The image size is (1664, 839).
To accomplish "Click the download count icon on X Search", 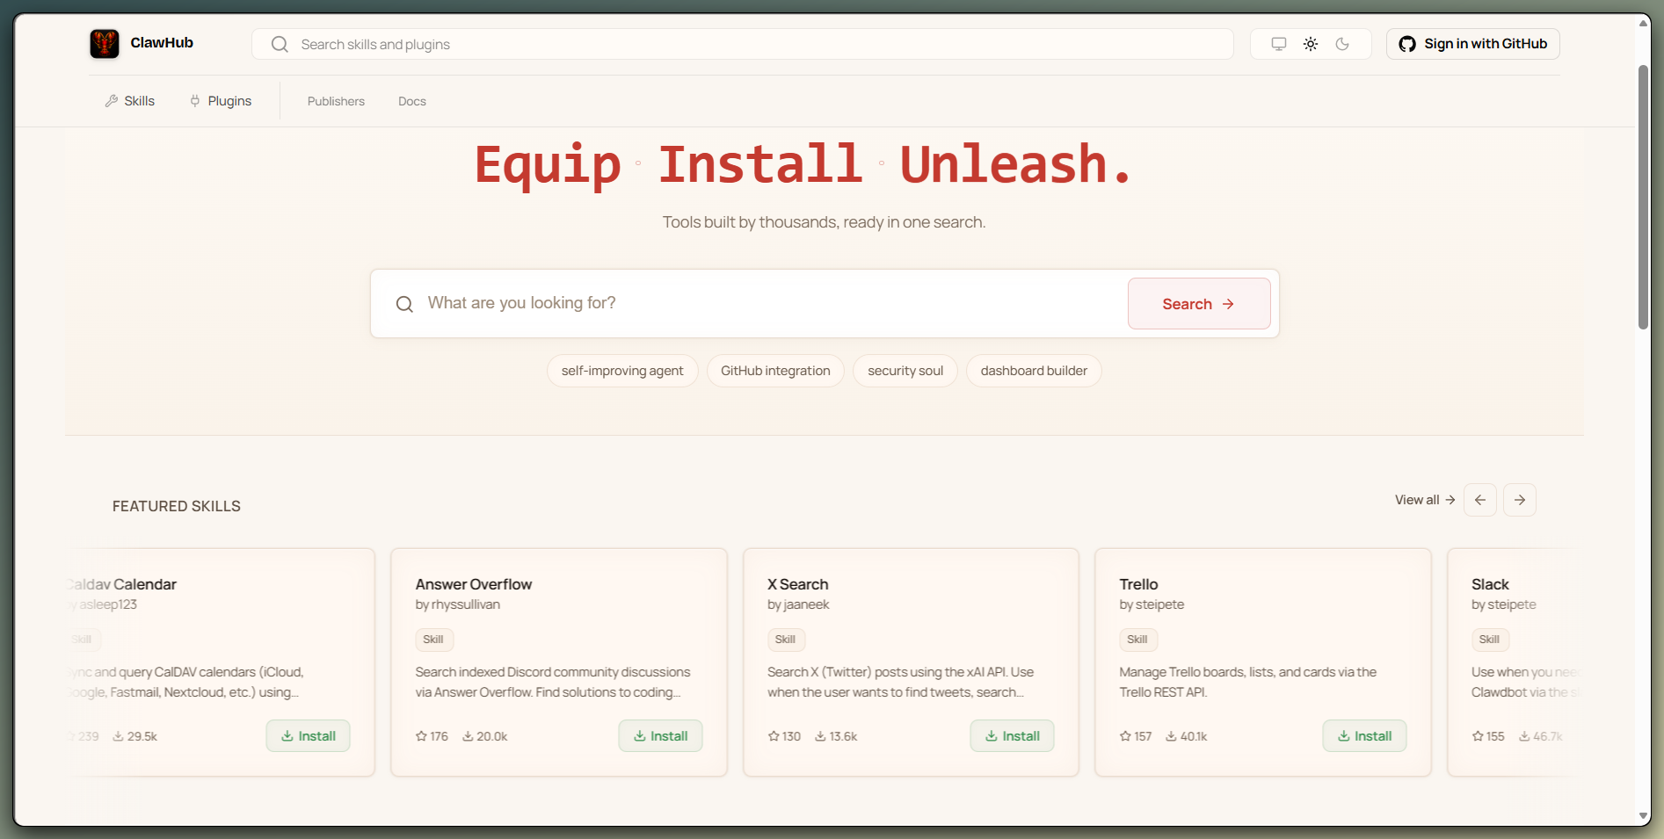I will click(820, 736).
